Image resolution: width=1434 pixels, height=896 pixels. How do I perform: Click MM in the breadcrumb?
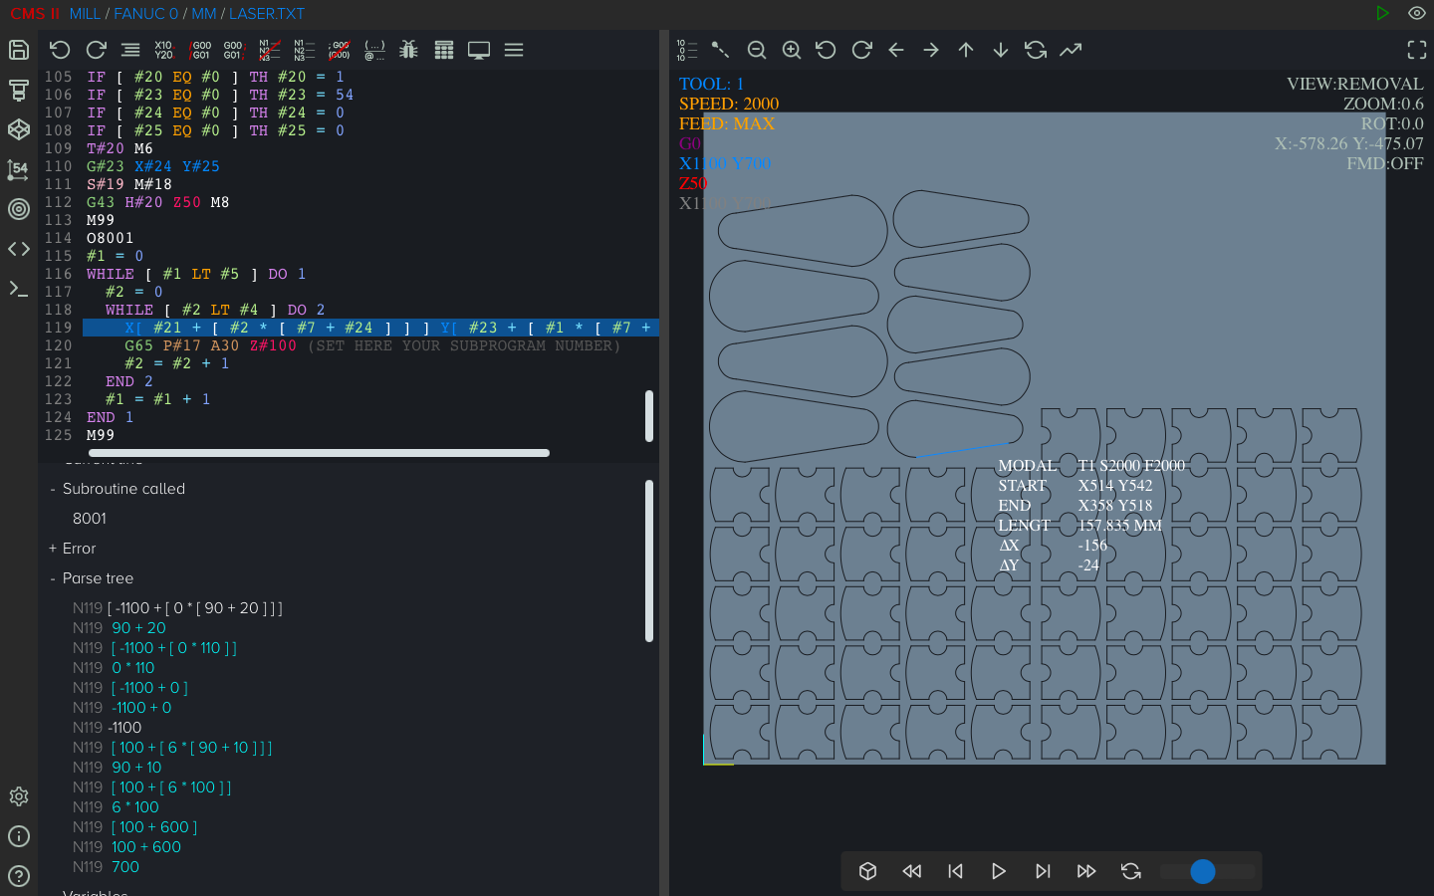[x=204, y=14]
